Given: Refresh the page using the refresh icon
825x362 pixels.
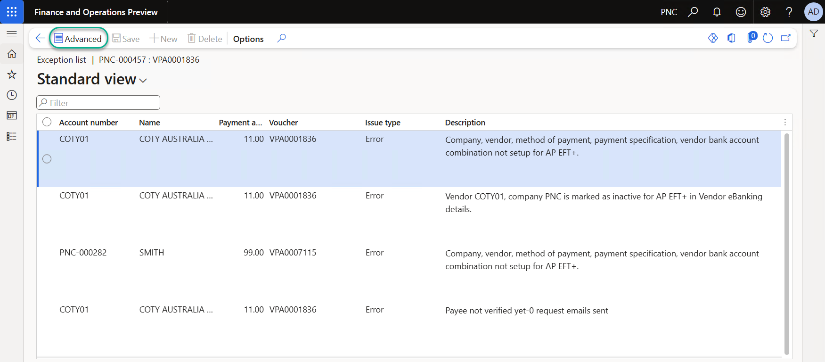Looking at the screenshot, I should pos(768,38).
